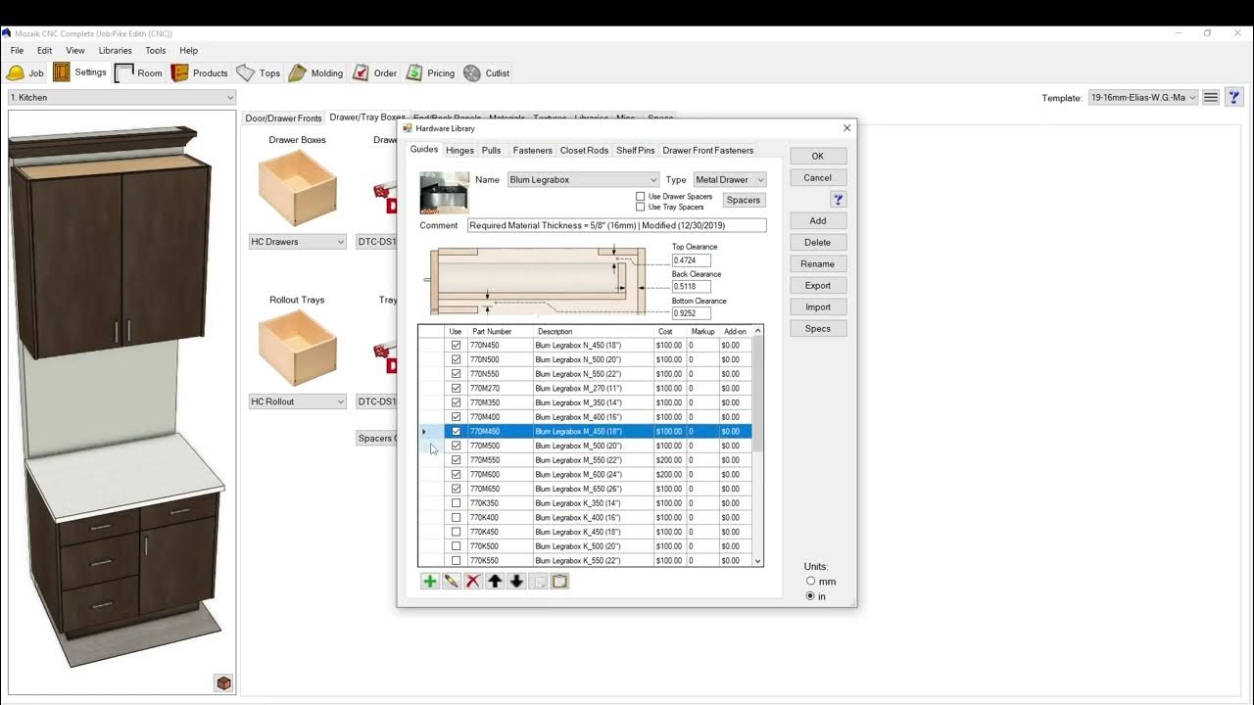This screenshot has height=705, width=1254.
Task: Click the OK button
Action: 818,156
